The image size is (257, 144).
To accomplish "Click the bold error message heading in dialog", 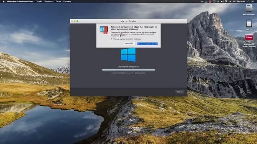I will point(134,28).
